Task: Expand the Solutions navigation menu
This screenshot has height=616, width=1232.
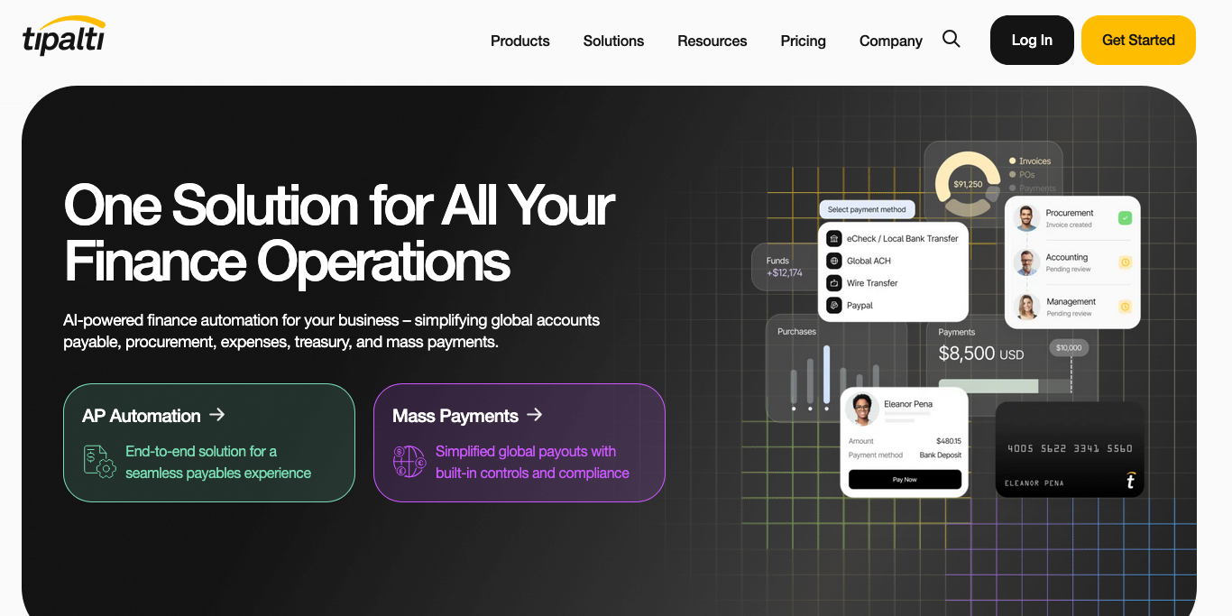Action: coord(613,41)
